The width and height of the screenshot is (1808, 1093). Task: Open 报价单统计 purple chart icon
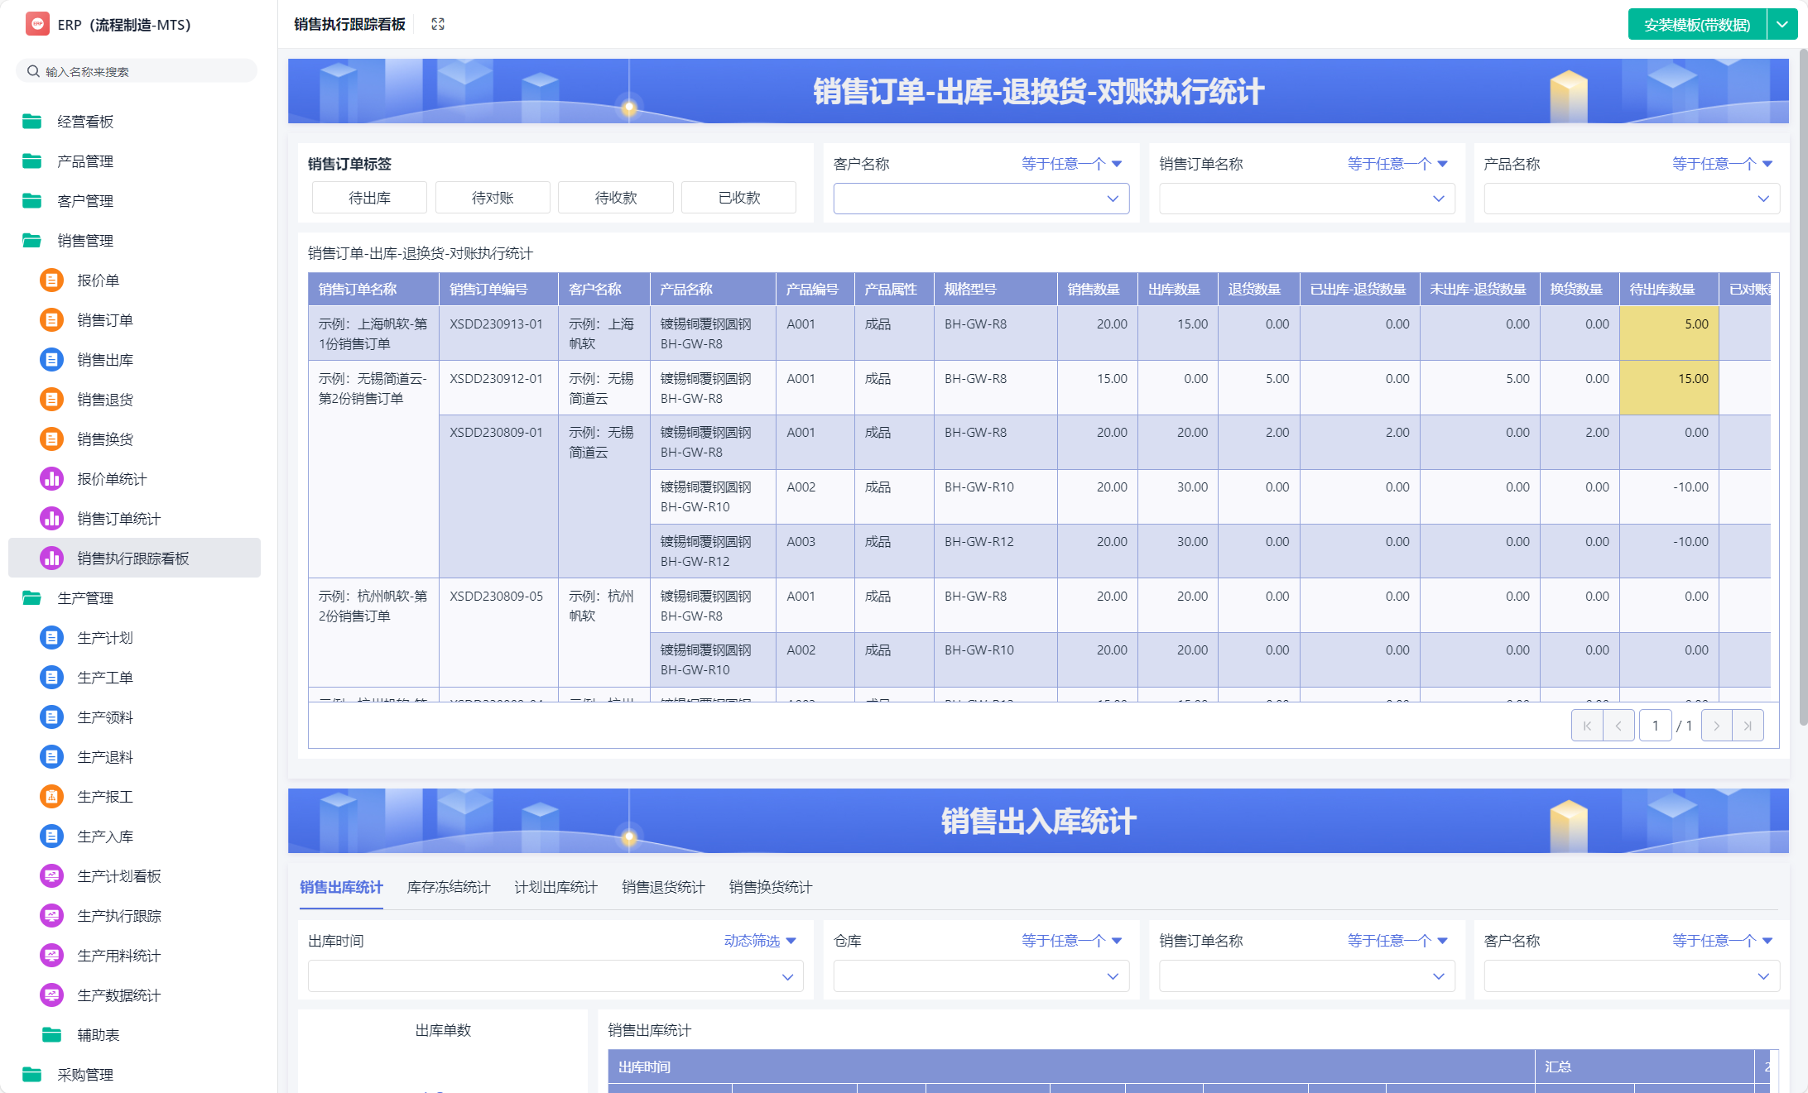click(x=51, y=479)
